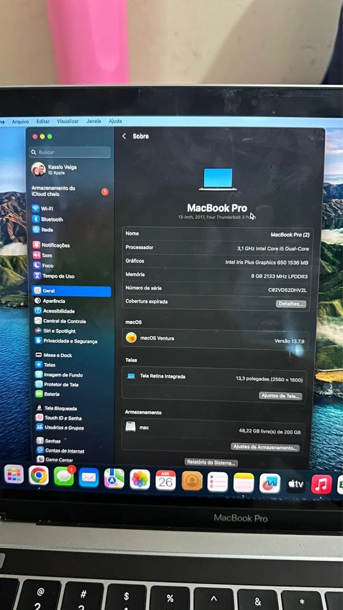Open Imagem de Fundo settings
This screenshot has width=343, height=610.
pyautogui.click(x=59, y=375)
